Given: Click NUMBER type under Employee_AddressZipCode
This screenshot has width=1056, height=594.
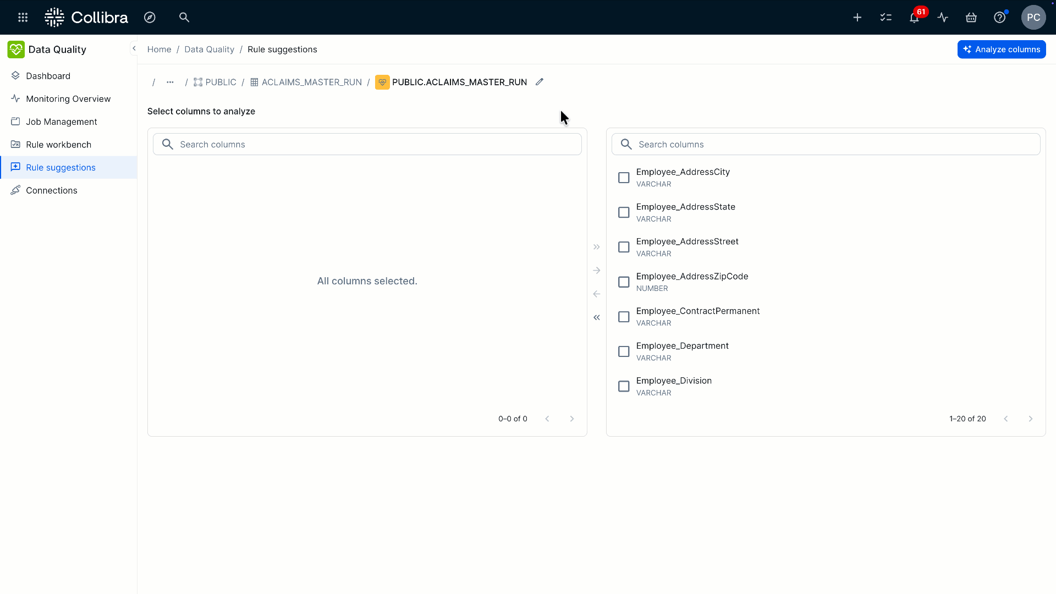Looking at the screenshot, I should 652,289.
